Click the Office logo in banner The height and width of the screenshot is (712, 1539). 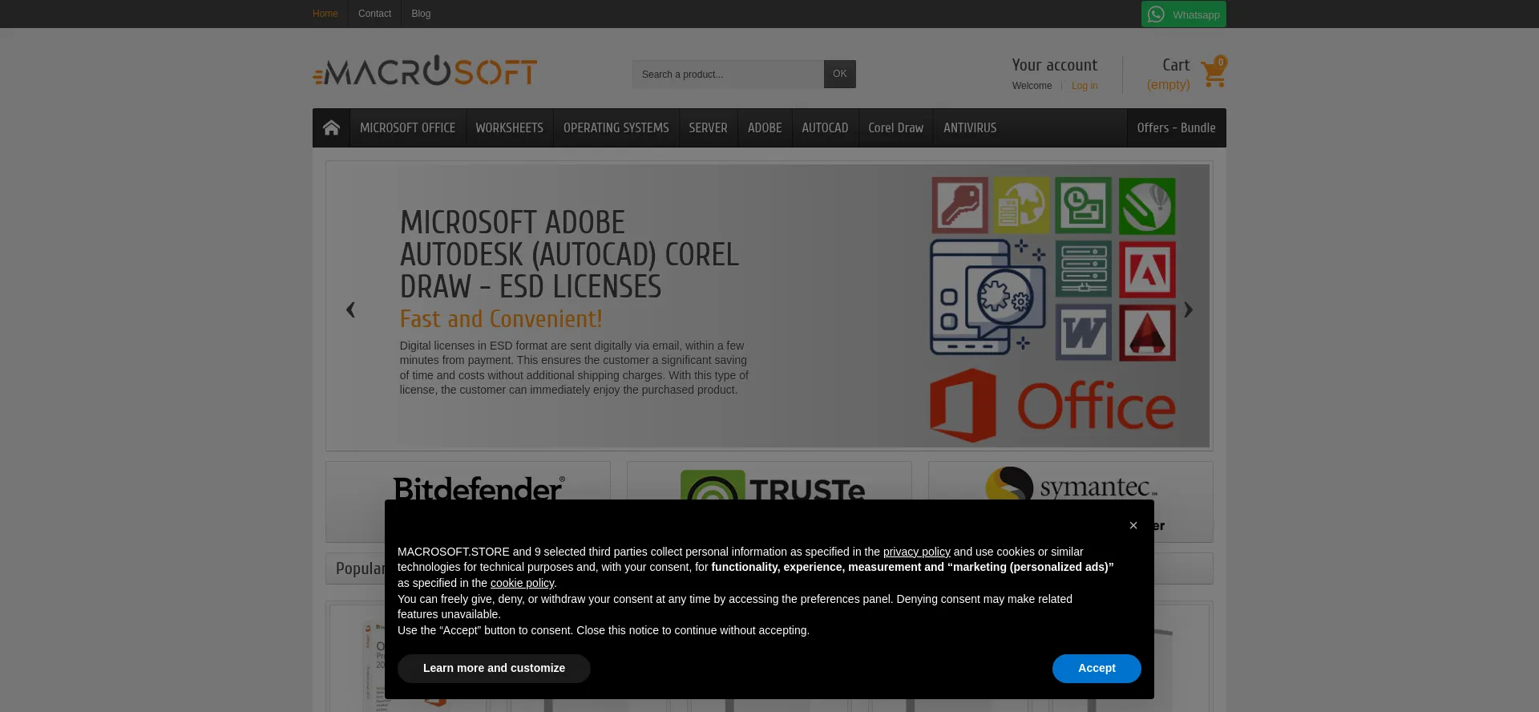[x=1052, y=406]
